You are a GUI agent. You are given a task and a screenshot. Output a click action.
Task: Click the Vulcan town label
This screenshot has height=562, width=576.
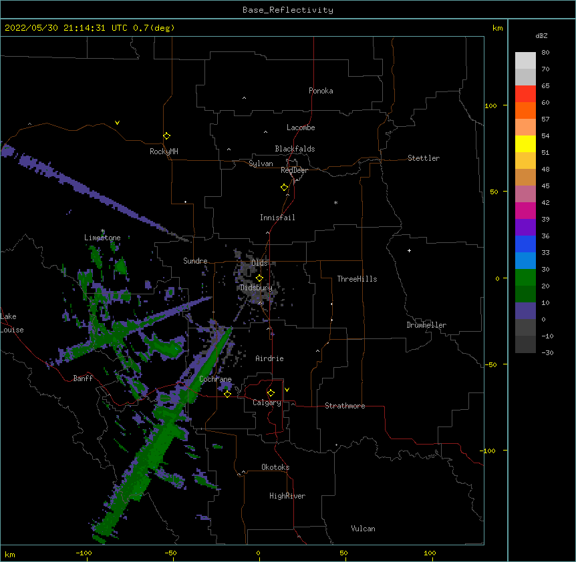tap(363, 529)
